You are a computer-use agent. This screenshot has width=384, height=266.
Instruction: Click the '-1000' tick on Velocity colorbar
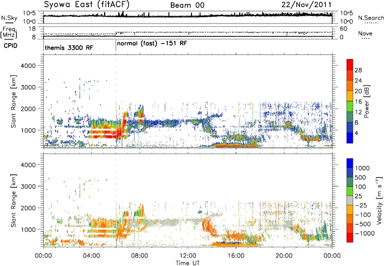click(365, 233)
